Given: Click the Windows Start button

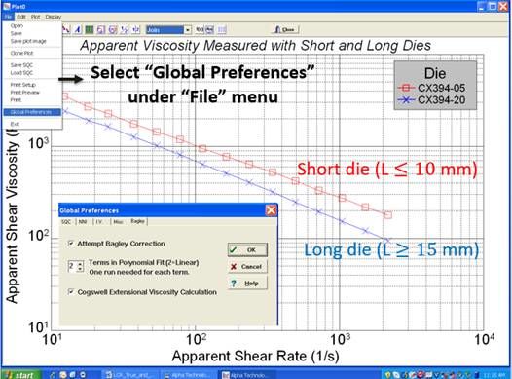Looking at the screenshot, I should pyautogui.click(x=20, y=375).
